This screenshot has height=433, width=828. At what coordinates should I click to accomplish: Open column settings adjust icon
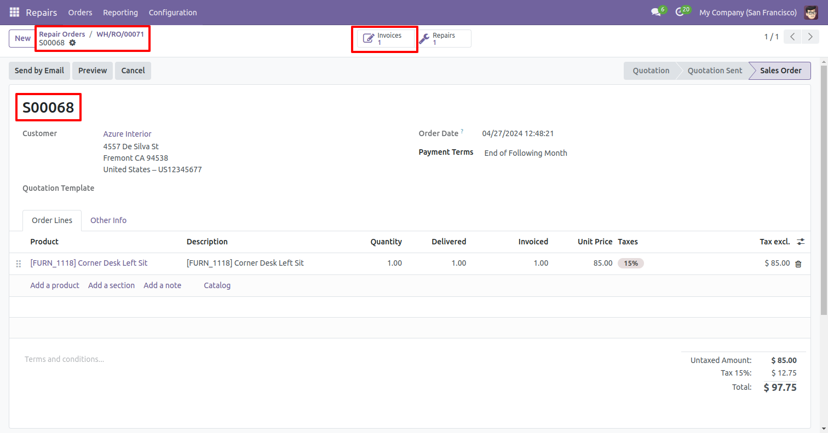(801, 242)
